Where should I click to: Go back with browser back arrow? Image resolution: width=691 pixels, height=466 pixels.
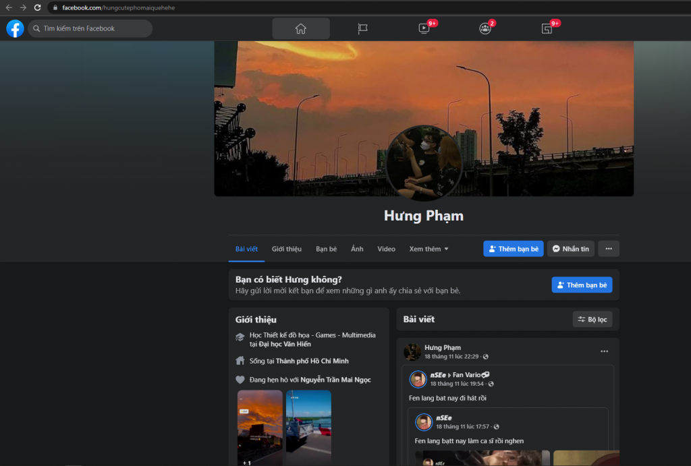pos(9,7)
